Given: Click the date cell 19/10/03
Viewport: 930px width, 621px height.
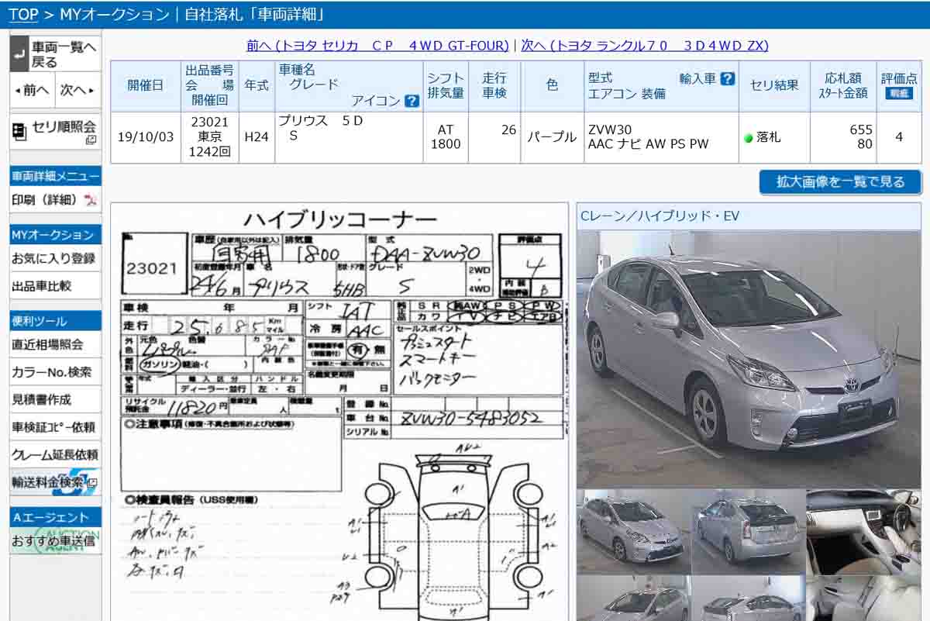Looking at the screenshot, I should point(146,137).
